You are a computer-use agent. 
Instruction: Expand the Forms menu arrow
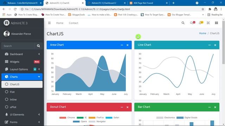tap(39, 122)
